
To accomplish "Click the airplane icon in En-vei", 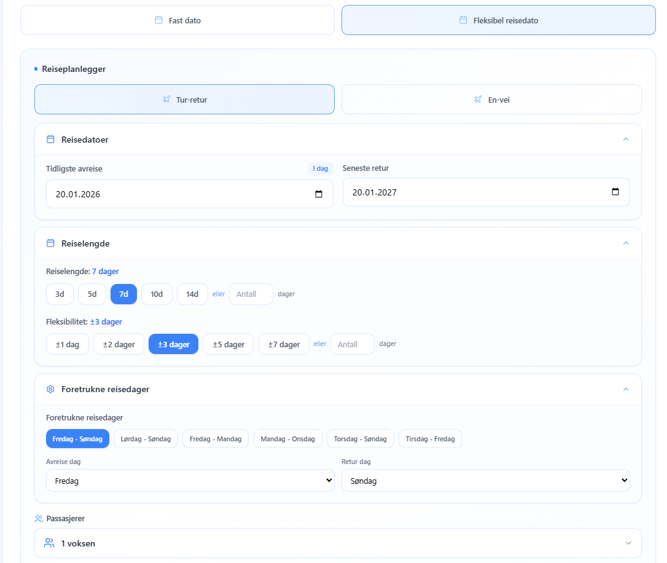I will (478, 99).
